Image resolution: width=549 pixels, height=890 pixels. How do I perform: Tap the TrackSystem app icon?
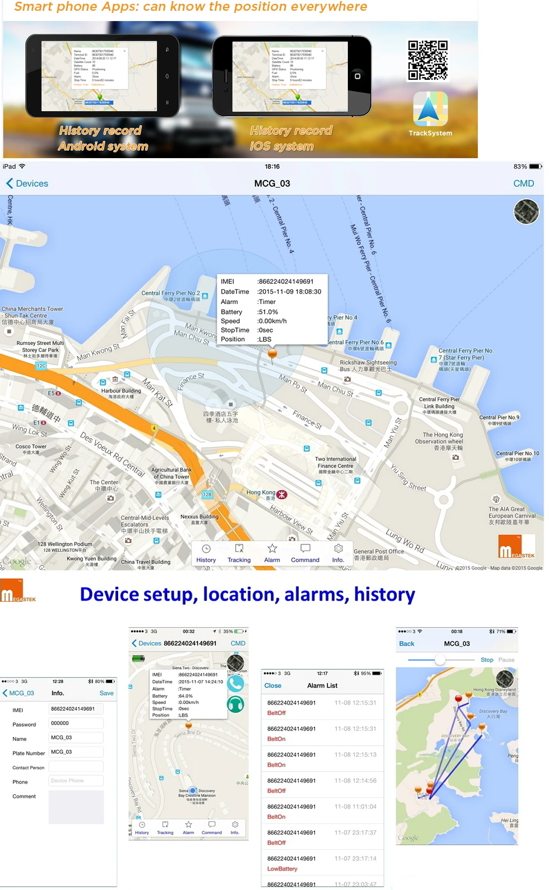point(430,109)
